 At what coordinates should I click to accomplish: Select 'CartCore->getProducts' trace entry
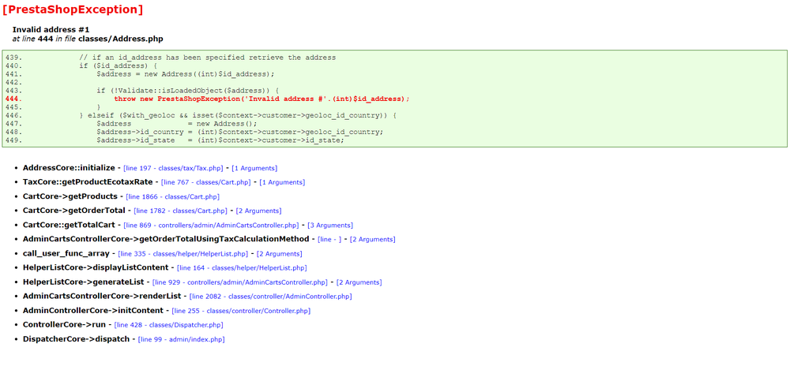(x=70, y=196)
